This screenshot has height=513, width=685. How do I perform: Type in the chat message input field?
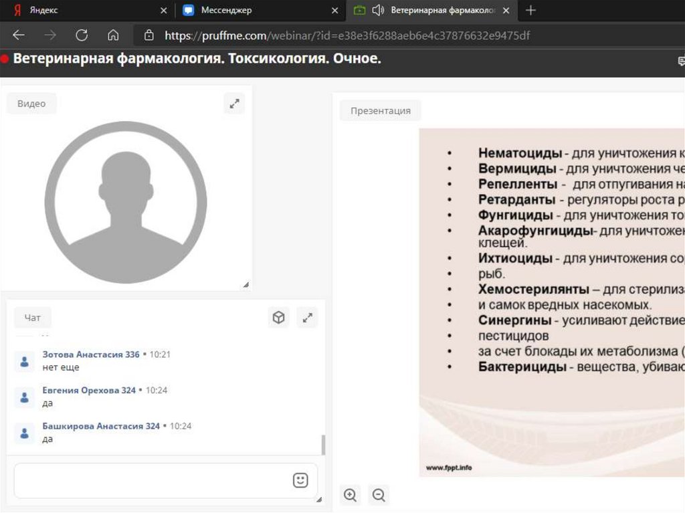click(151, 480)
